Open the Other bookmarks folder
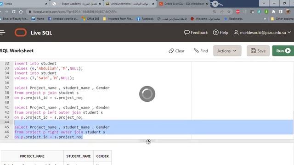Screen dimensions: 294x165 pyautogui.click(x=282, y=19)
